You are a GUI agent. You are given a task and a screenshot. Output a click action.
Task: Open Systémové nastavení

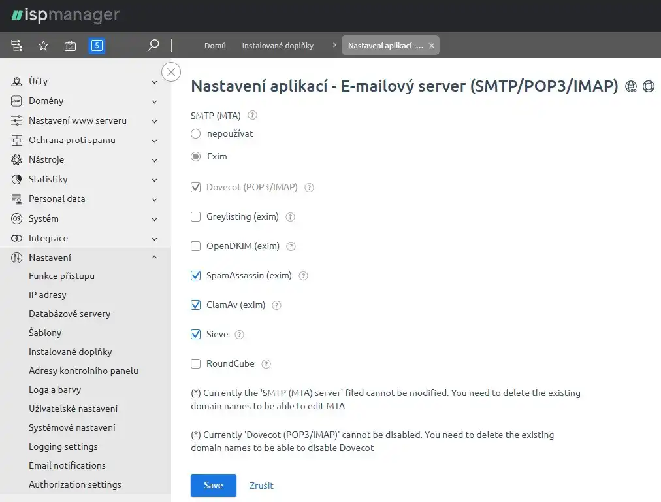click(72, 427)
